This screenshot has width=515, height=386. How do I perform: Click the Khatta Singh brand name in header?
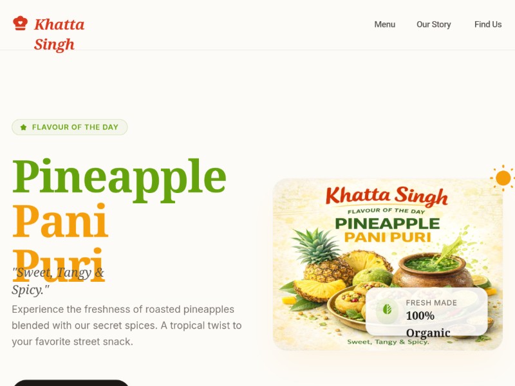pyautogui.click(x=59, y=35)
